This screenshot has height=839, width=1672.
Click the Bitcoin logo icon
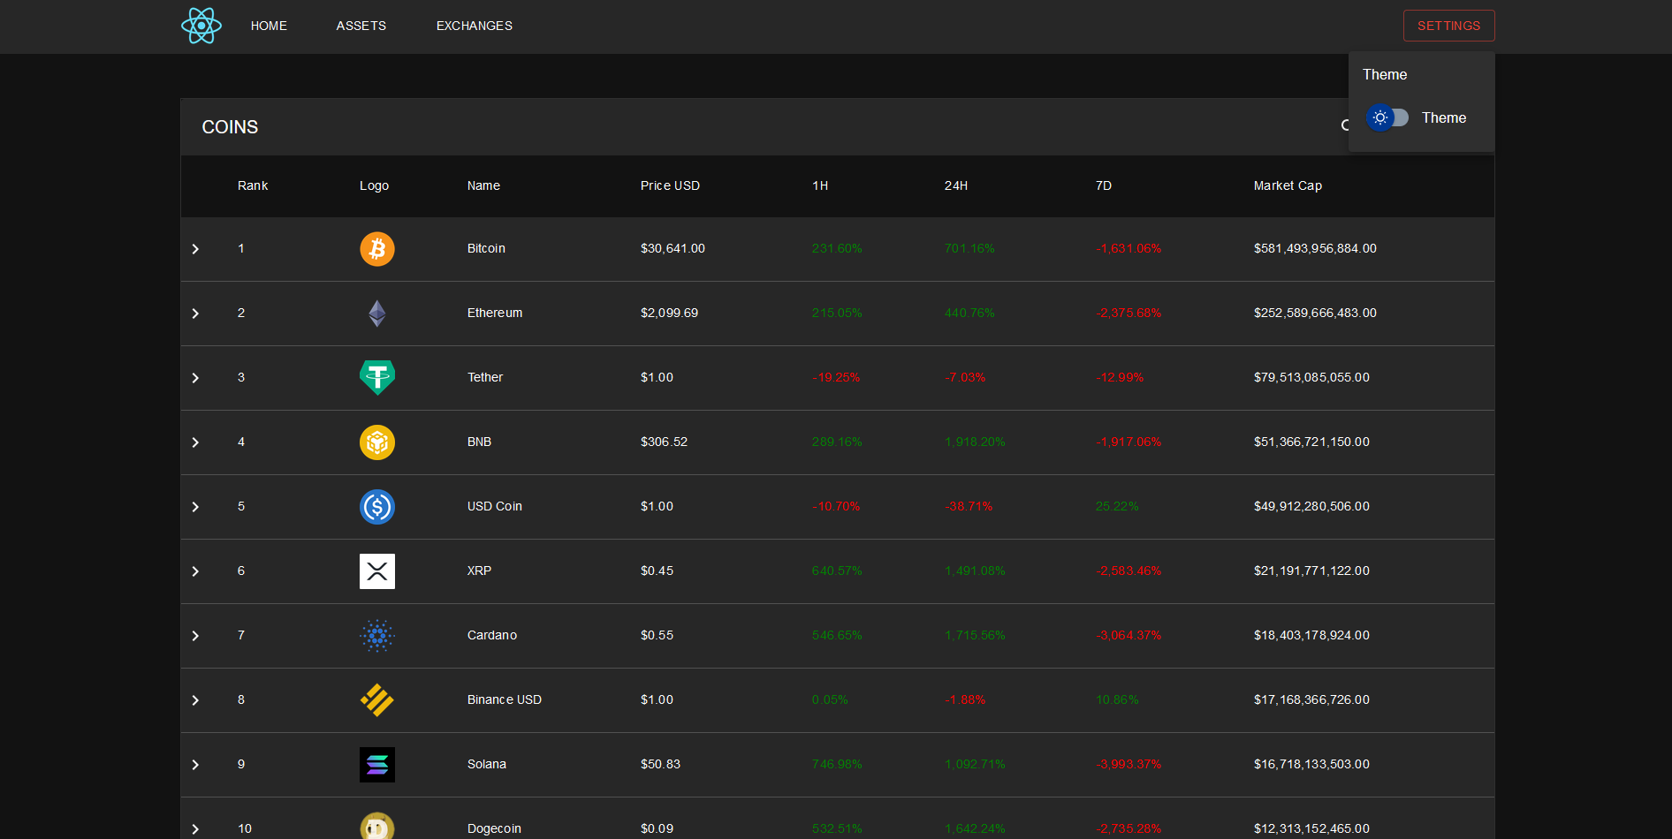click(377, 249)
